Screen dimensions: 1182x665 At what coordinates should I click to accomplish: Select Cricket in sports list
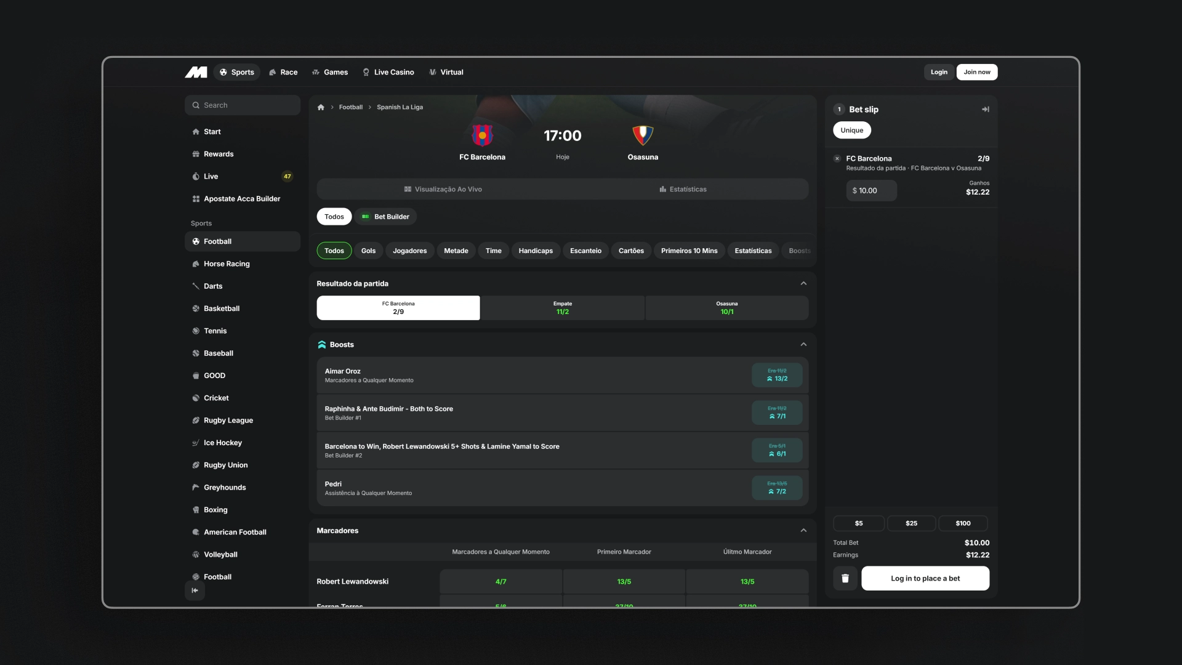click(x=243, y=398)
